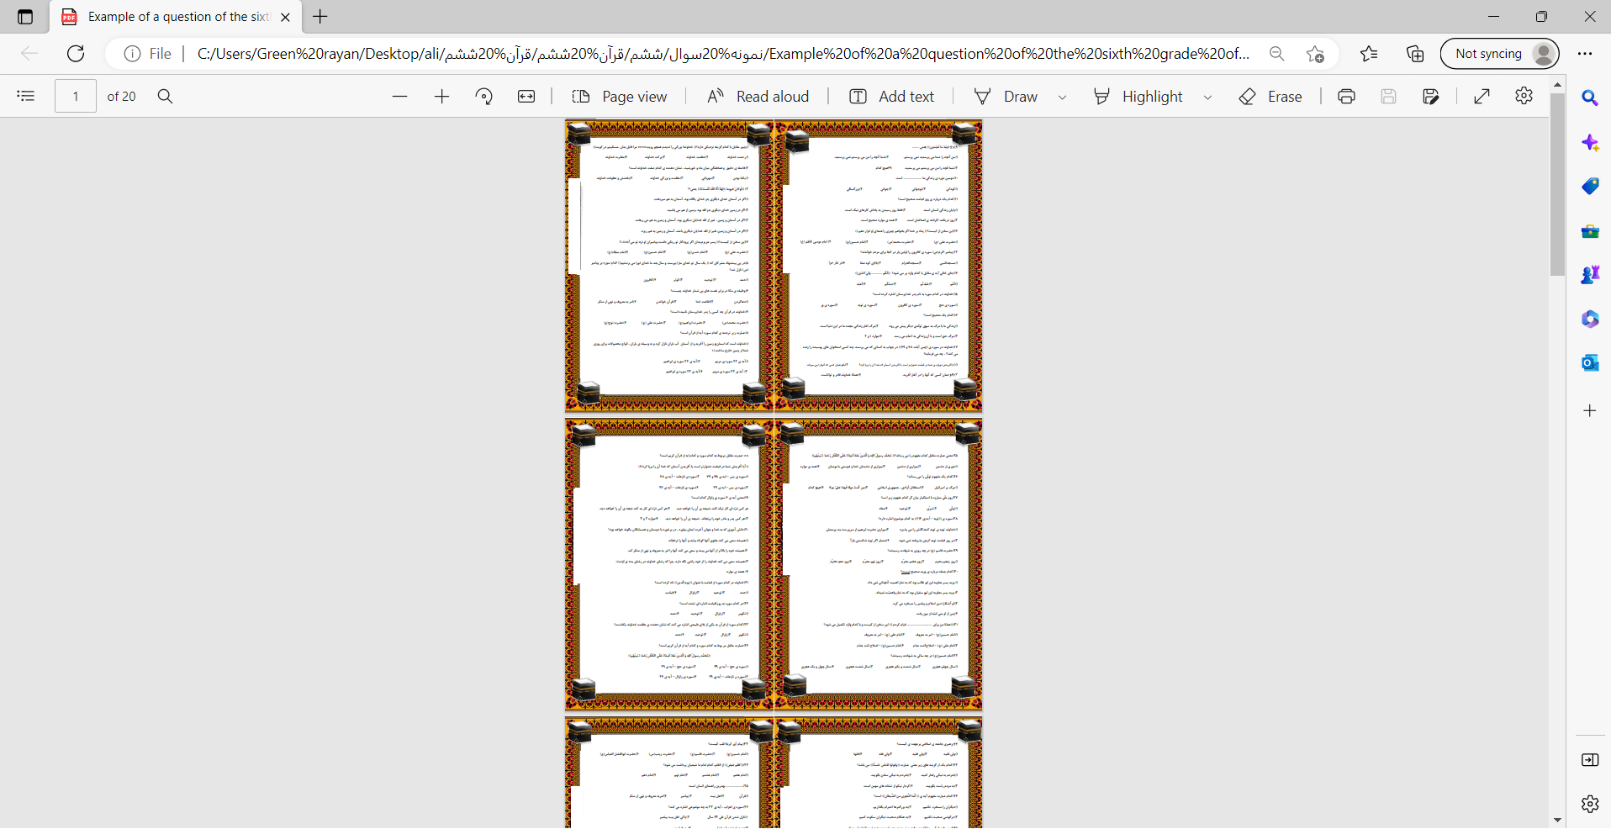Viewport: 1611px width, 829px height.
Task: Open Outlook in sidebar
Action: pos(1589,362)
